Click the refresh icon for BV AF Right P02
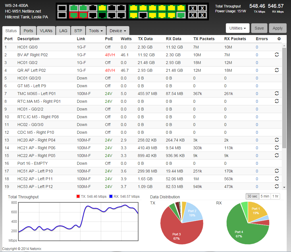The image size is (291, 252). point(277,55)
